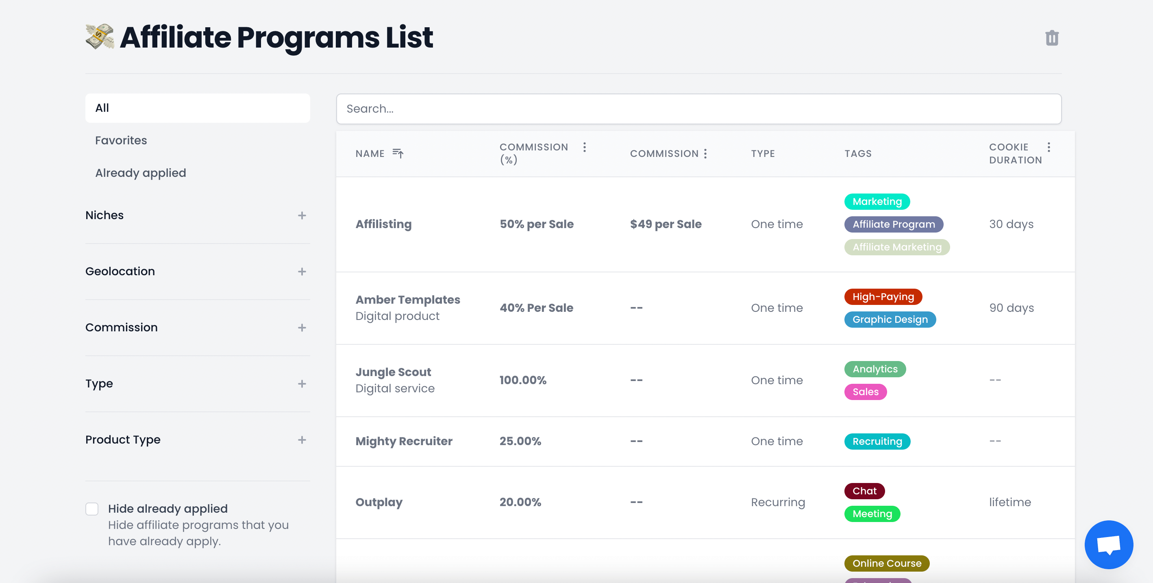Click '40% Per Sale' cell
This screenshot has width=1153, height=583.
pos(536,308)
